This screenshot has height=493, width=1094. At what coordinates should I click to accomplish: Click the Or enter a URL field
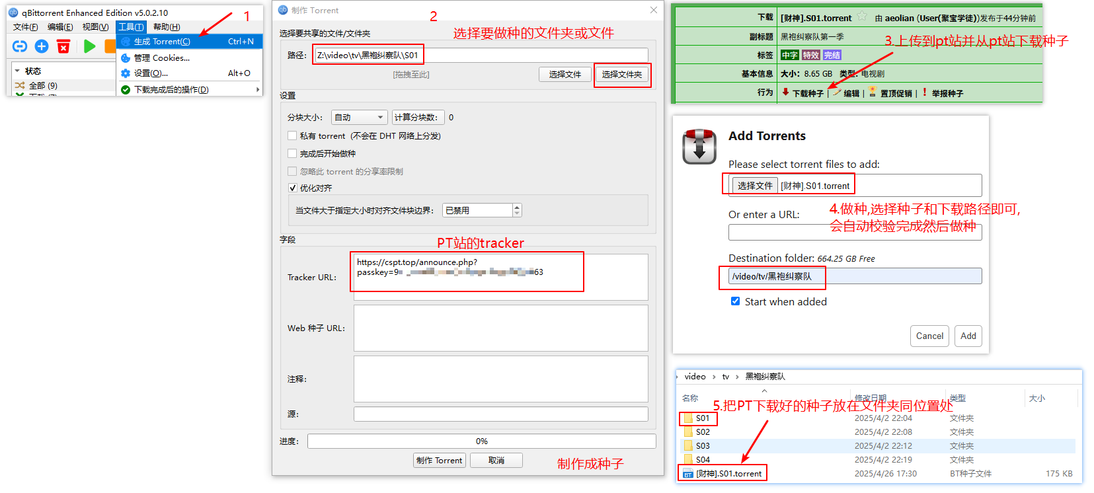855,232
